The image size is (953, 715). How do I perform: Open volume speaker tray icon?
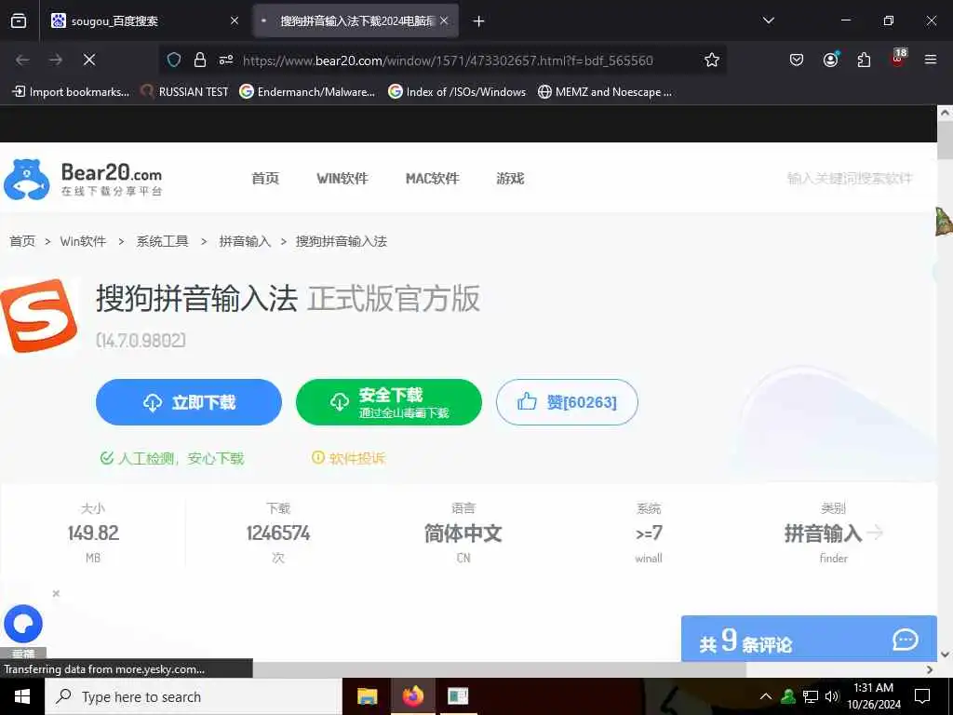(x=832, y=696)
